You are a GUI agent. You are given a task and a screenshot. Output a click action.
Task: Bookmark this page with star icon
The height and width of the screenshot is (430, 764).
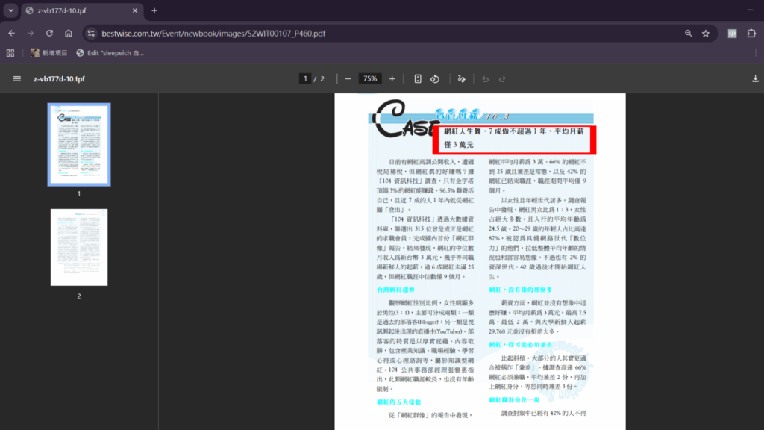point(706,34)
